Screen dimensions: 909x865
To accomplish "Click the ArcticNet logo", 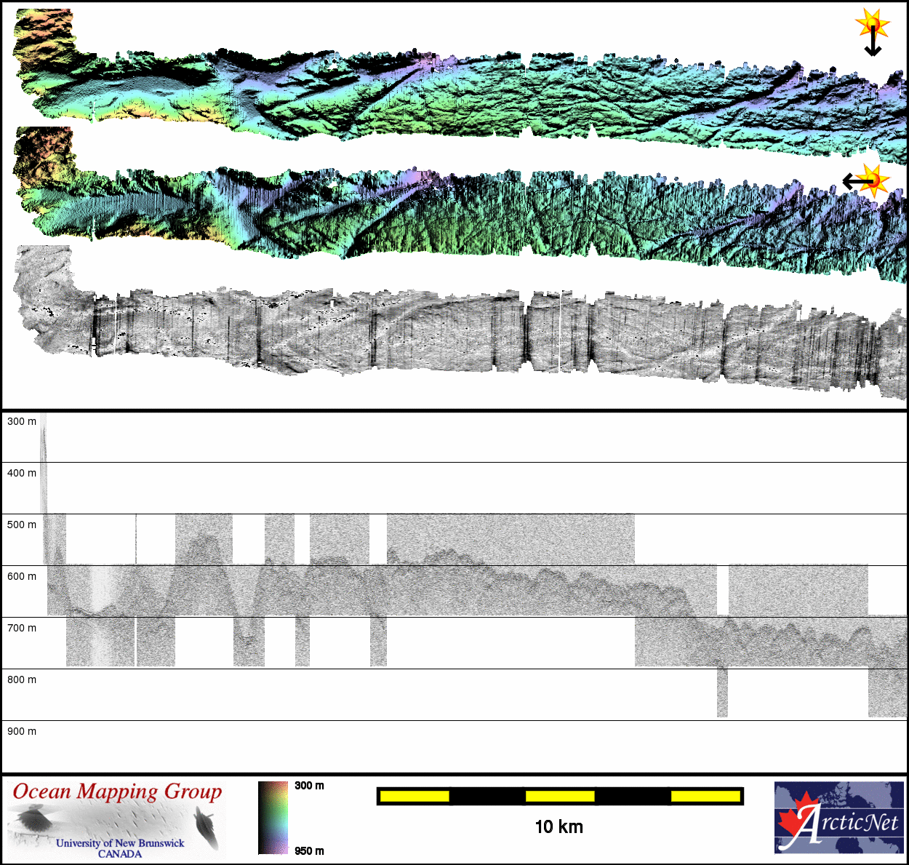I will click(x=838, y=817).
